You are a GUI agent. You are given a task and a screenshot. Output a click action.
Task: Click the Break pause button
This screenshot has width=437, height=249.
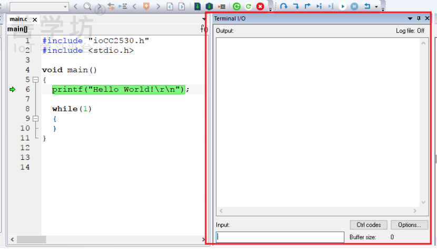(x=354, y=6)
